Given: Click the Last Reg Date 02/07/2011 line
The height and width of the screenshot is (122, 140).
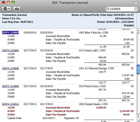Looking at the screenshot, I should coord(17,22).
